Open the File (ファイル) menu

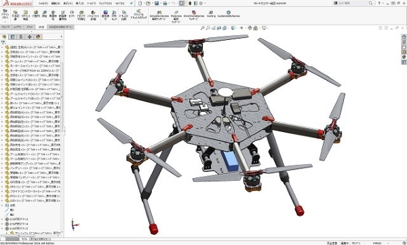coord(43,3)
